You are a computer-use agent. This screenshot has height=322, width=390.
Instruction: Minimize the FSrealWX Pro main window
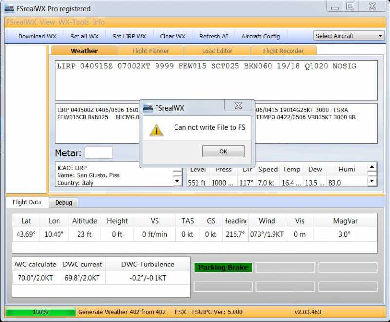335,7
